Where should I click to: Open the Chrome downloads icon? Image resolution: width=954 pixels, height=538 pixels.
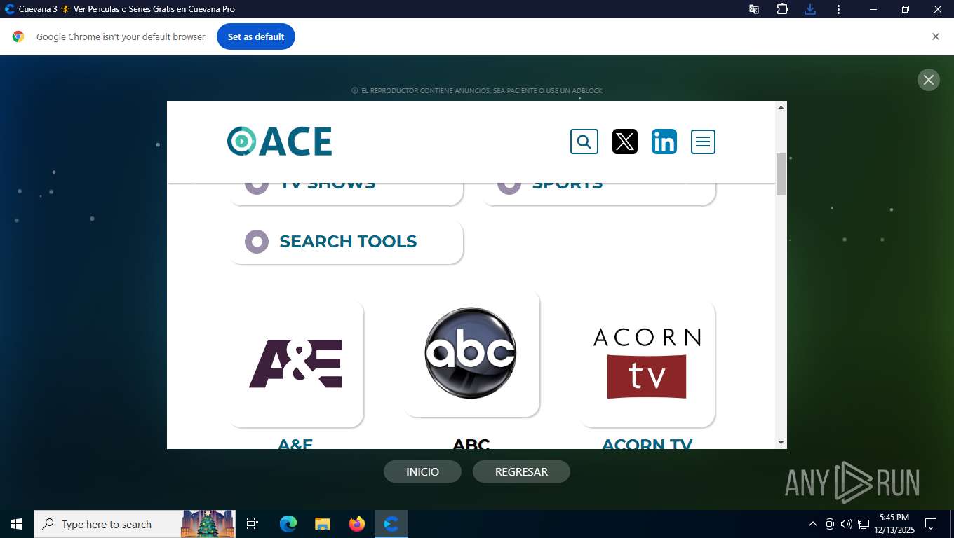click(810, 9)
